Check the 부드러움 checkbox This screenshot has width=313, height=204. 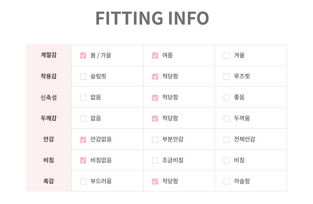83,182
